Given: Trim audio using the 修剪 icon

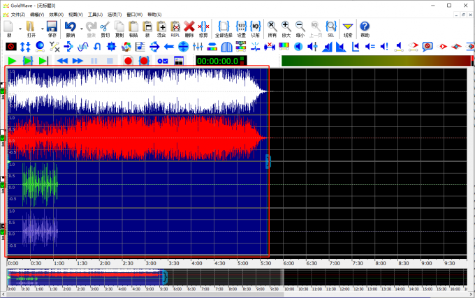Looking at the screenshot, I should (x=203, y=29).
